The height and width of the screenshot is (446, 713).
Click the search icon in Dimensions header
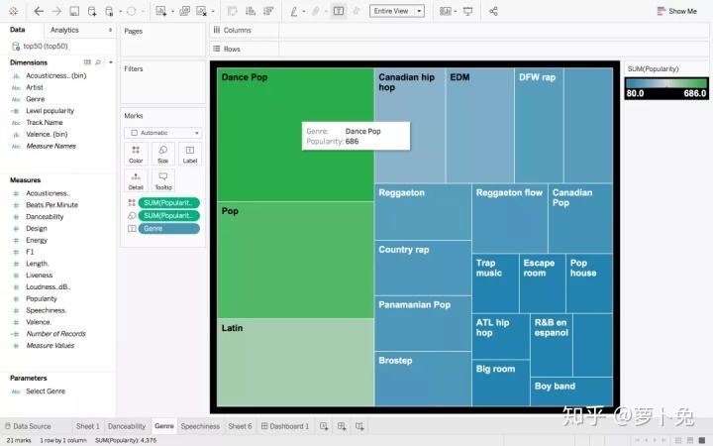pos(98,62)
